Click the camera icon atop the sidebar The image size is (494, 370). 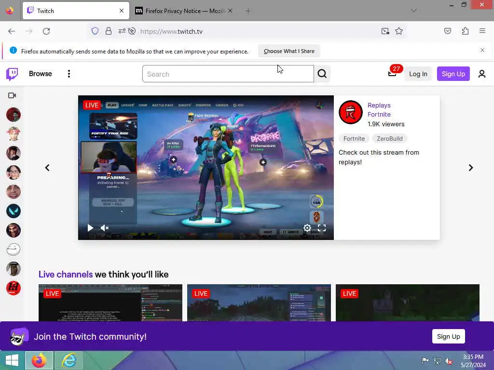coord(12,95)
